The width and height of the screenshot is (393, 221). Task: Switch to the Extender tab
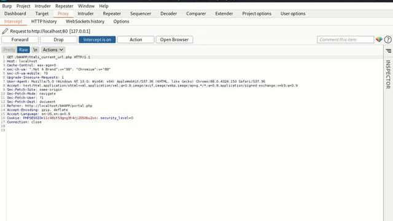point(224,14)
